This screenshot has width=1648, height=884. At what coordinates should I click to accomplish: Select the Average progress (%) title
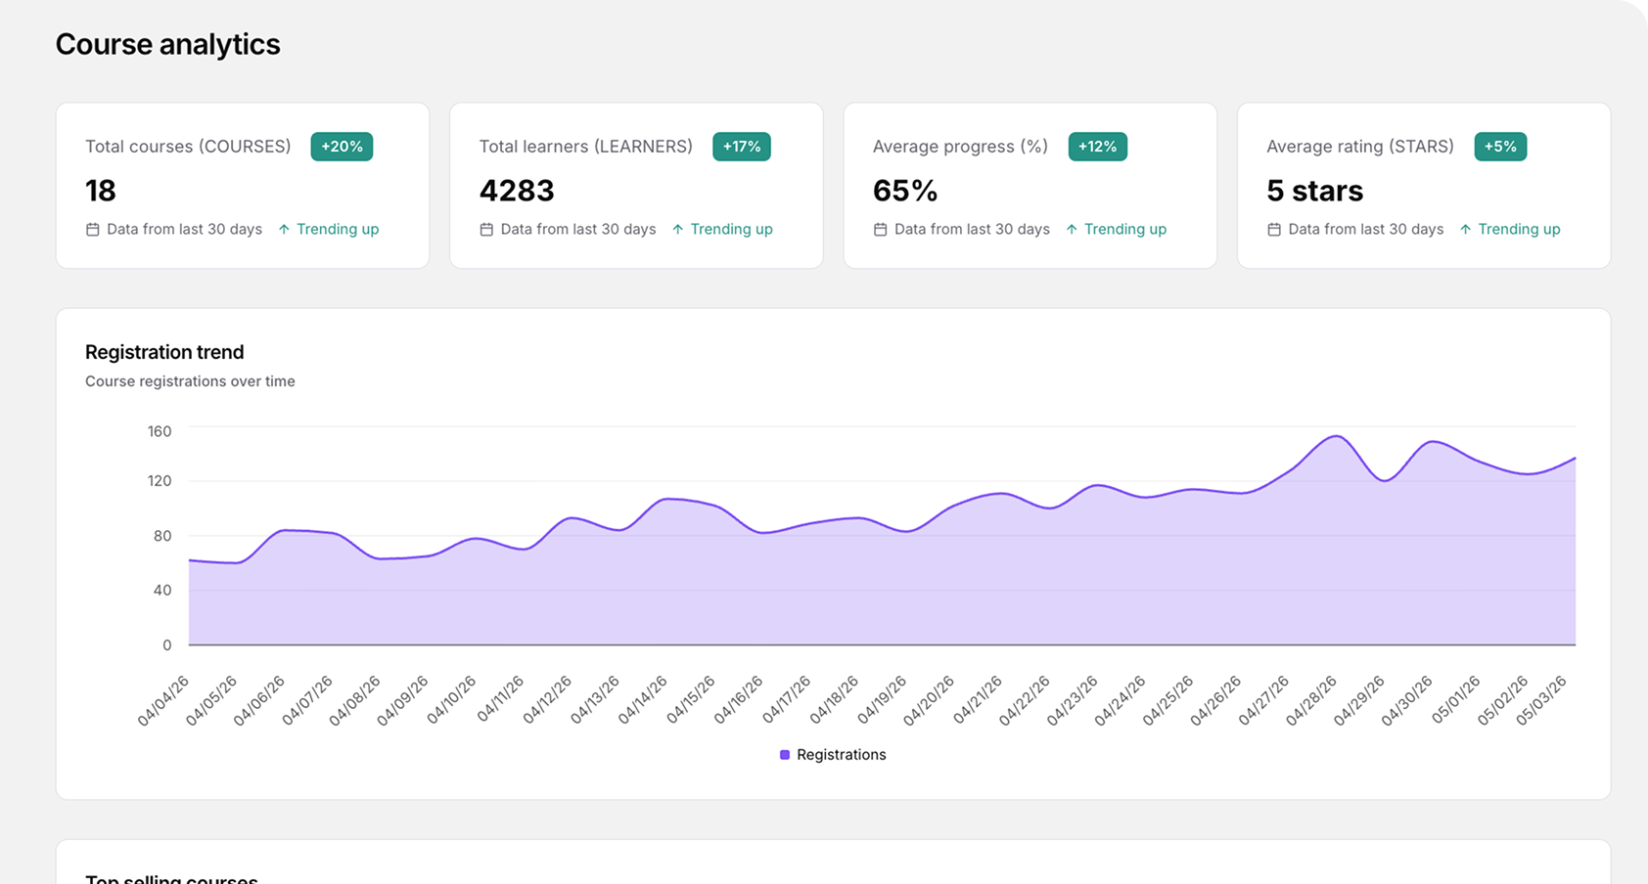[960, 147]
